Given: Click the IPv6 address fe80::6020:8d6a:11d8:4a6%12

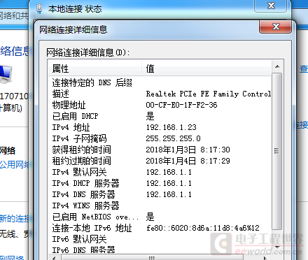Looking at the screenshot, I should (x=203, y=228).
